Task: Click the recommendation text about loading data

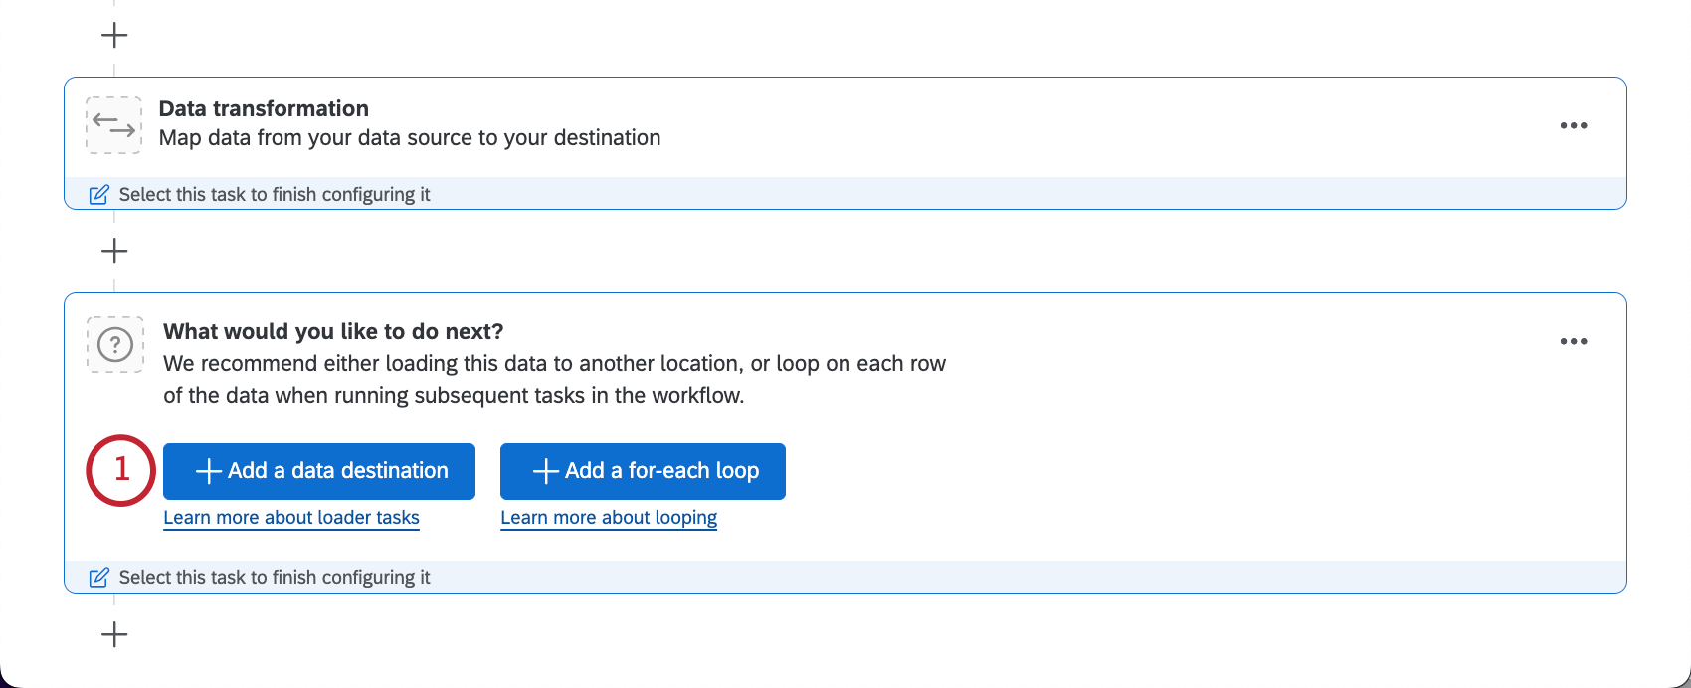Action: tap(554, 379)
